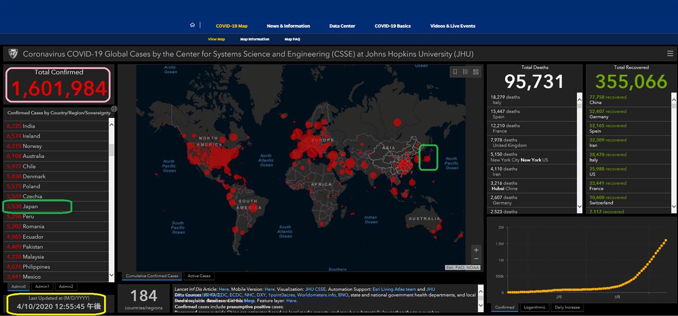Screen dimensions: 678x316
Task: Click the JHU shield logo
Action: (x=13, y=53)
